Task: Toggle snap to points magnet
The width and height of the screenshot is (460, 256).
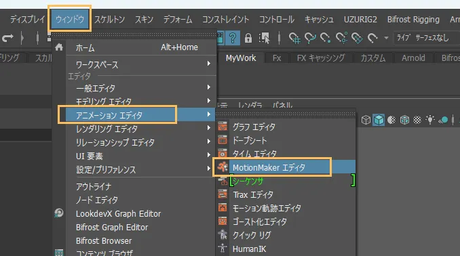Action: [326, 38]
